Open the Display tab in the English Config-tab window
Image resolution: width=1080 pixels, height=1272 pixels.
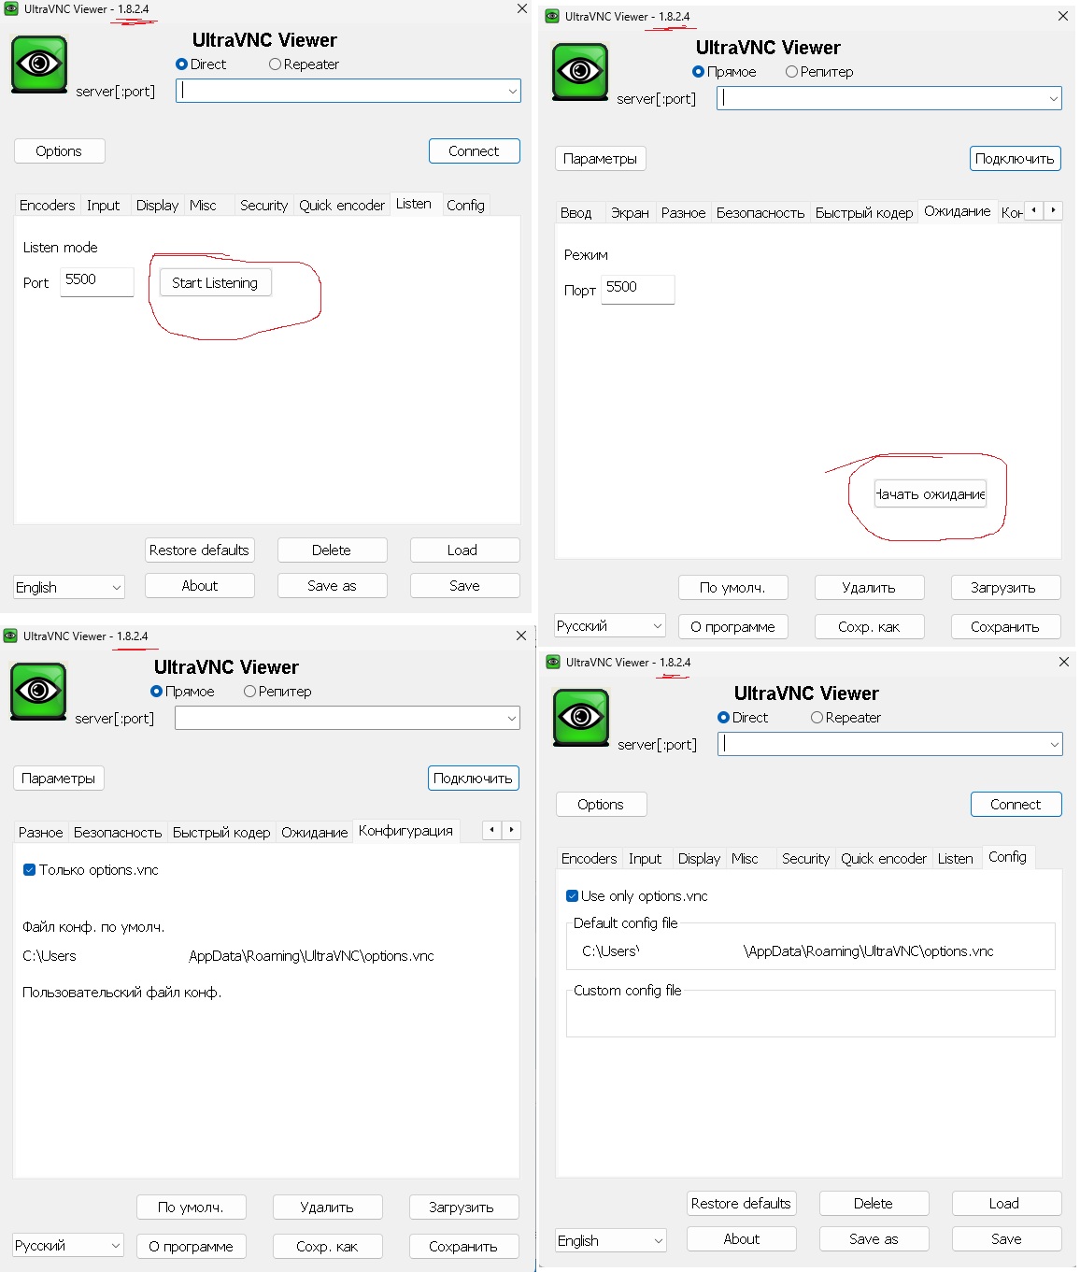(x=699, y=859)
